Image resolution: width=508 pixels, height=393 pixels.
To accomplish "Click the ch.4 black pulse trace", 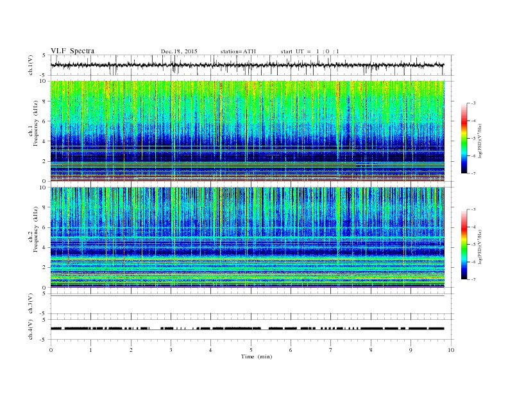I will coord(248,329).
